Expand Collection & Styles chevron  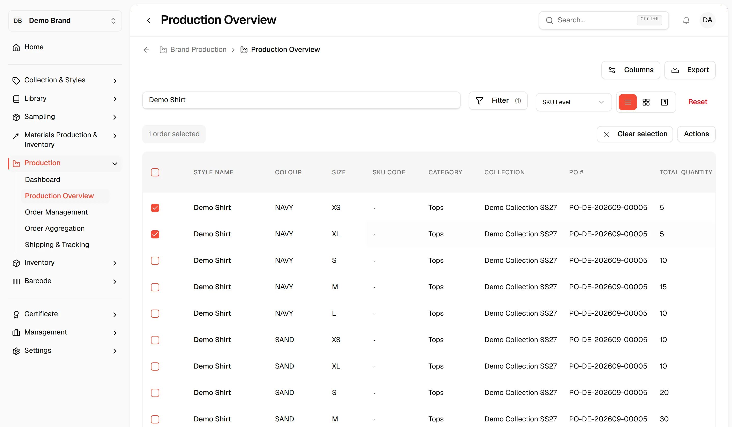pyautogui.click(x=115, y=81)
